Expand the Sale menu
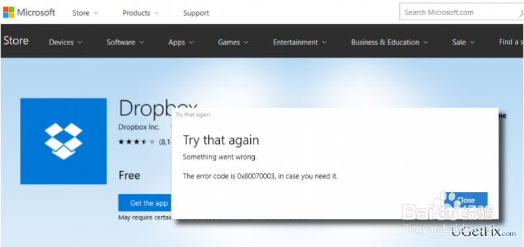524x247 pixels. coord(463,43)
